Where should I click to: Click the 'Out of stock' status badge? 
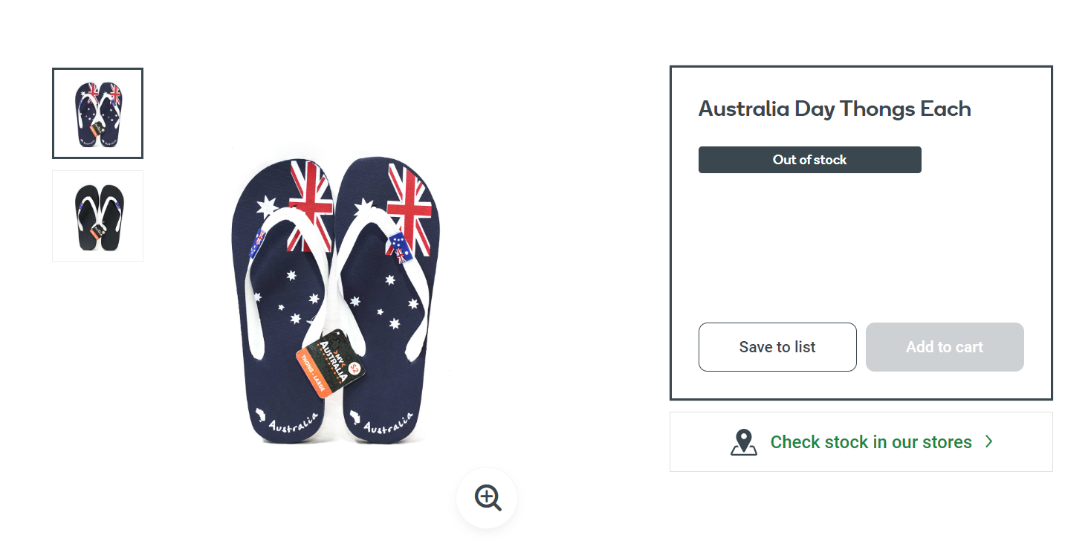click(x=809, y=159)
